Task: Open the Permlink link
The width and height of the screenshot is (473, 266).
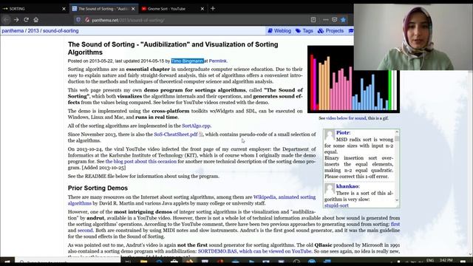Action: 217,61
